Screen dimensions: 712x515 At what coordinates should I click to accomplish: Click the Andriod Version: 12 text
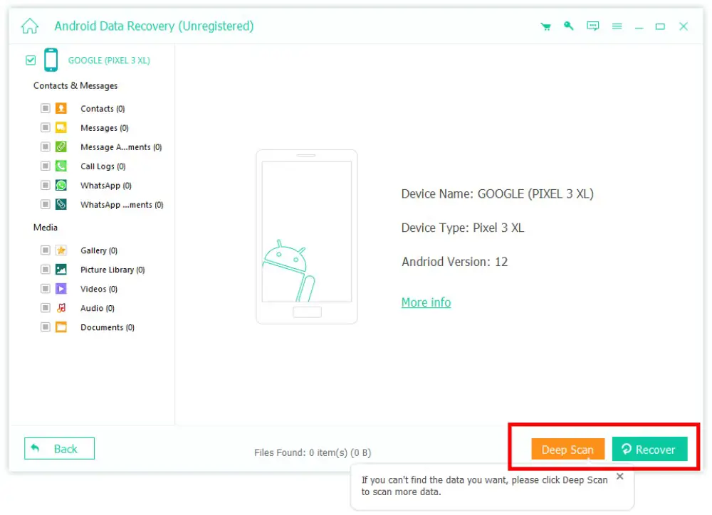pyautogui.click(x=454, y=261)
